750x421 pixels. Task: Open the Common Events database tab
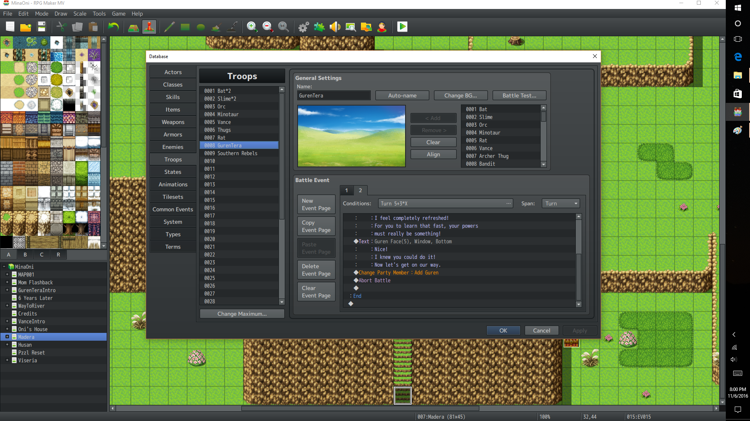click(173, 209)
